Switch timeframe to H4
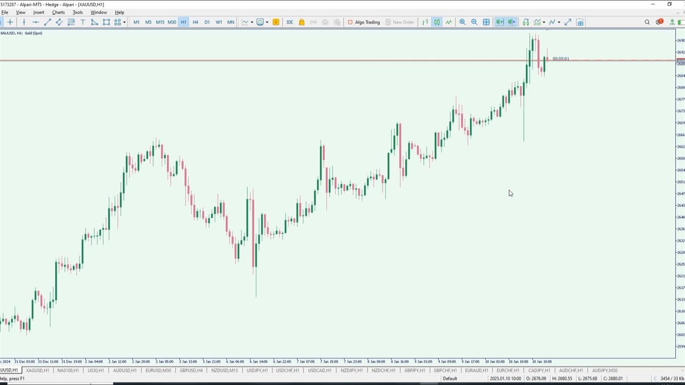The image size is (685, 385). (195, 22)
